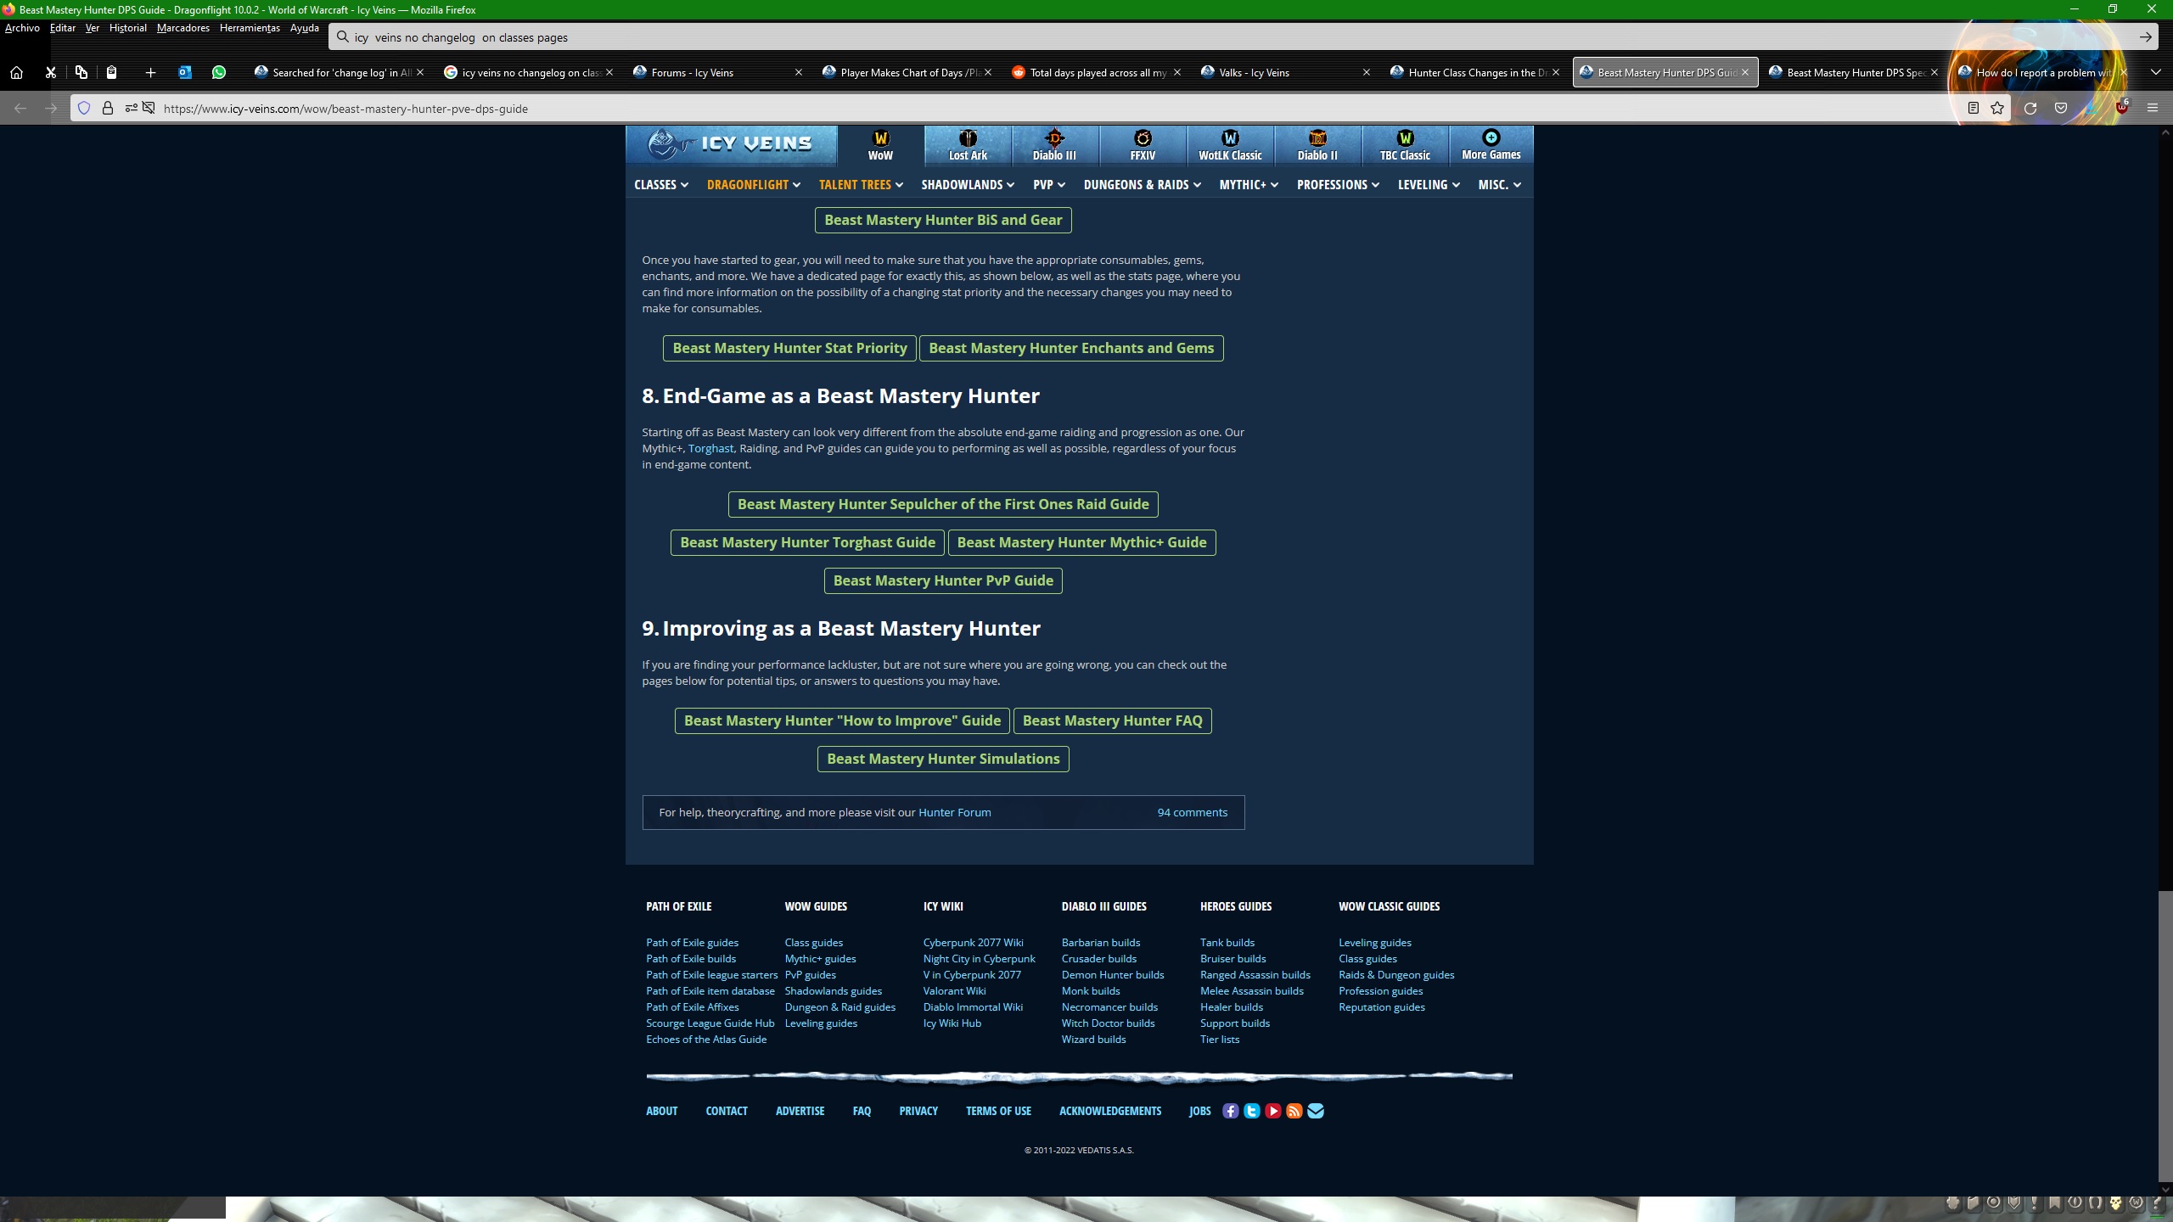Select the FFXIV game icon
Screen dimensions: 2173x1222
[x=1143, y=144]
